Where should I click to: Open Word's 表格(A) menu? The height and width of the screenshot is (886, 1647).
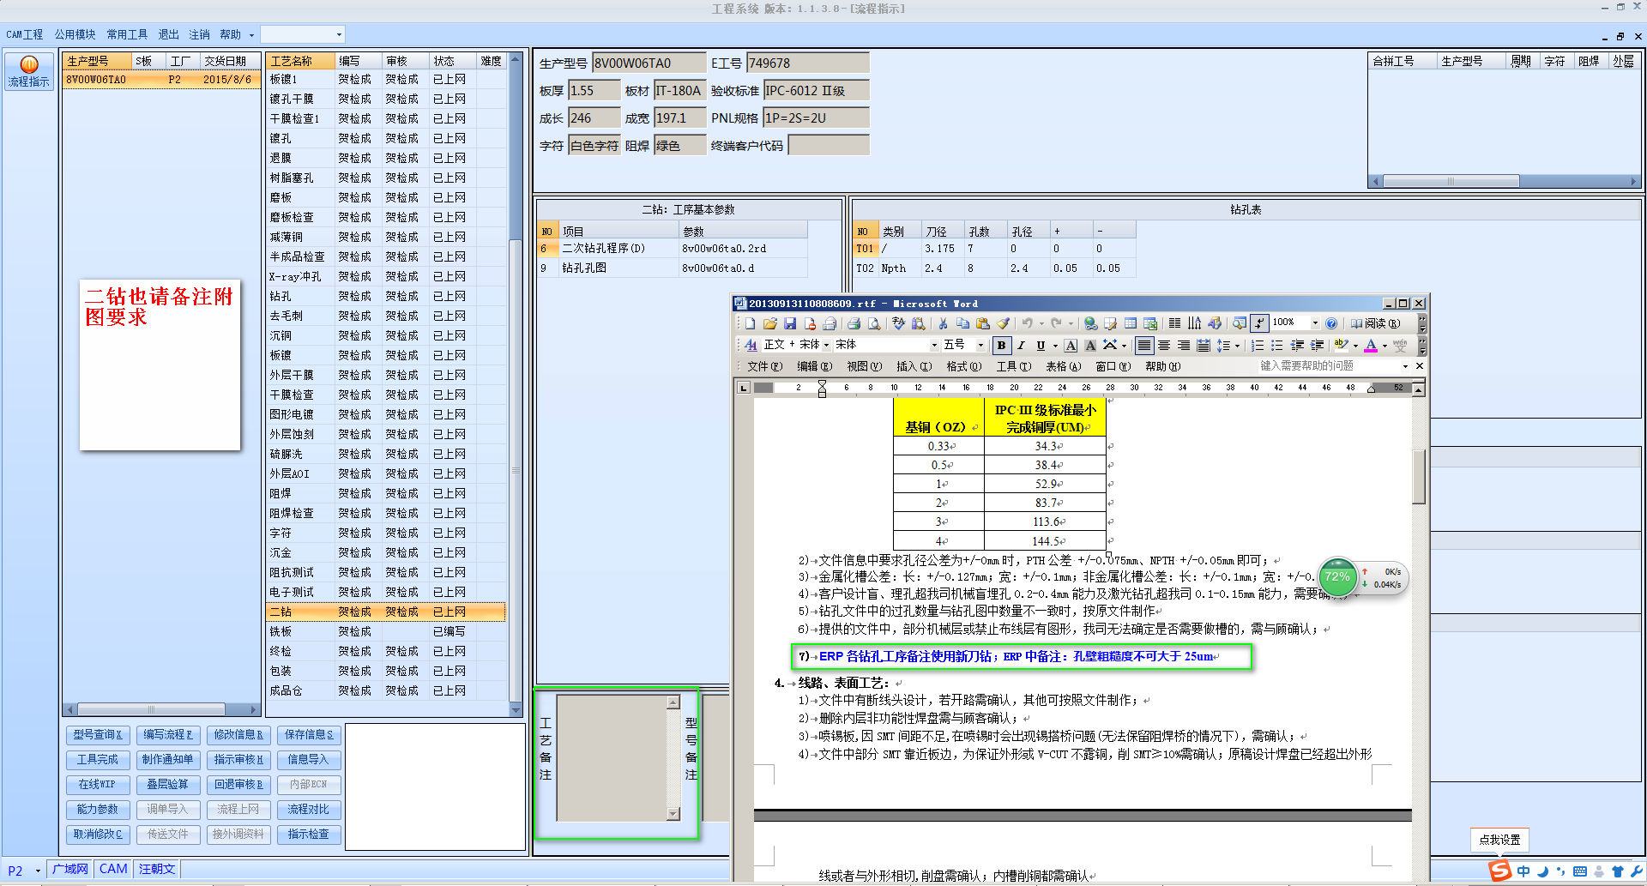point(1063,366)
